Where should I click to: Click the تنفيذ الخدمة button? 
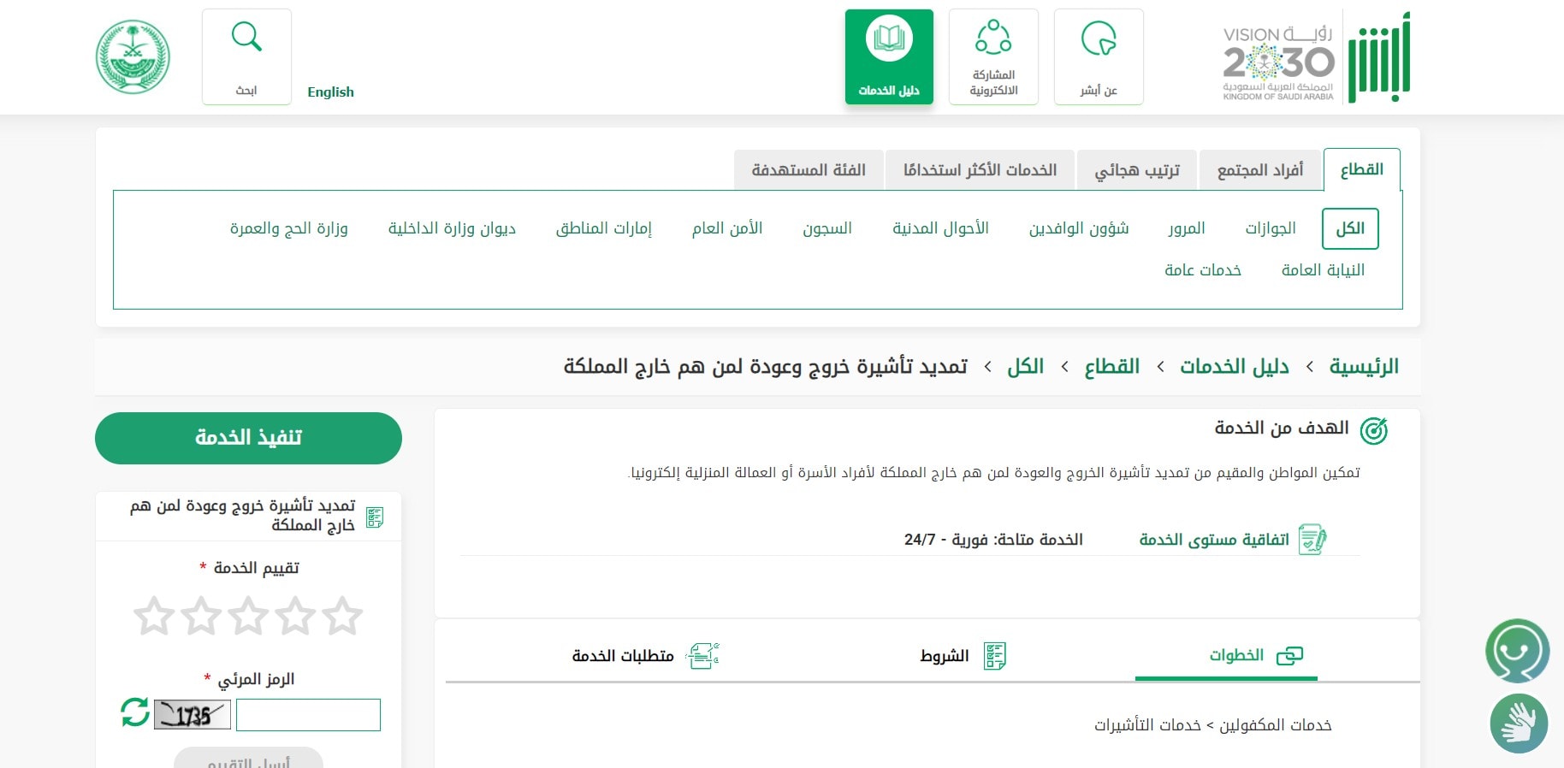248,438
